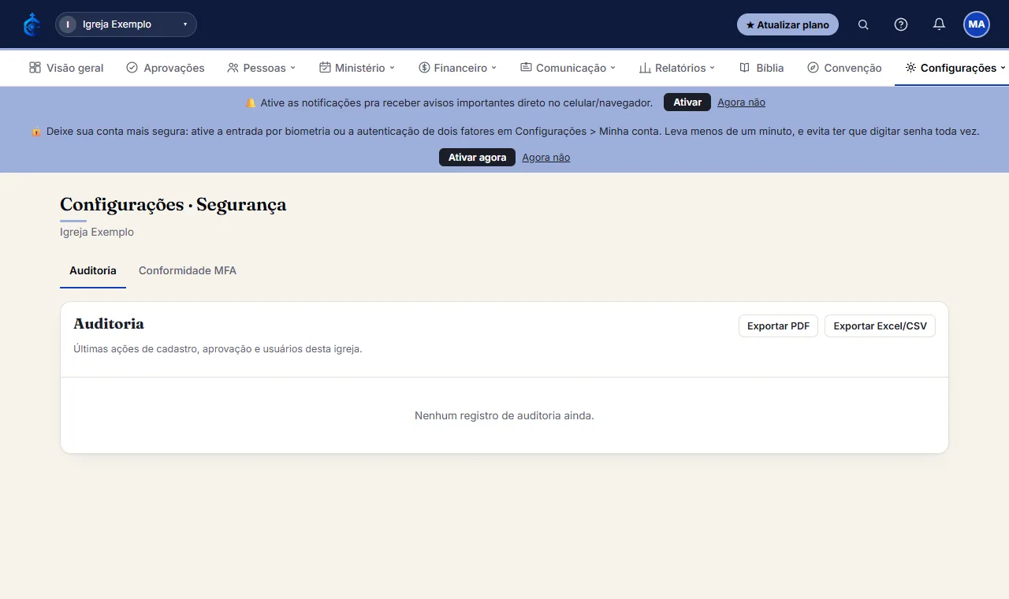The height and width of the screenshot is (599, 1009).
Task: Click the Relatórios bar chart icon
Action: click(x=645, y=68)
